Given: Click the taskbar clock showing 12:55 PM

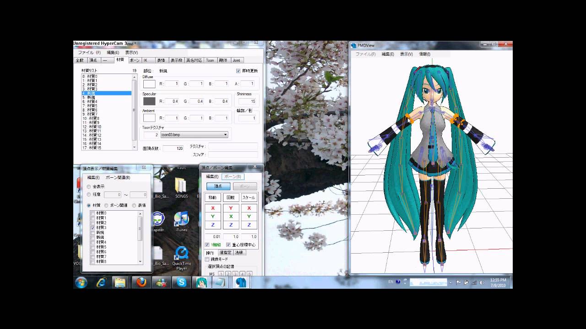Looking at the screenshot, I should pos(498,282).
